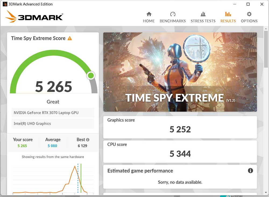Click the score warning triangle icon
The image size is (269, 197).
pyautogui.click(x=70, y=38)
